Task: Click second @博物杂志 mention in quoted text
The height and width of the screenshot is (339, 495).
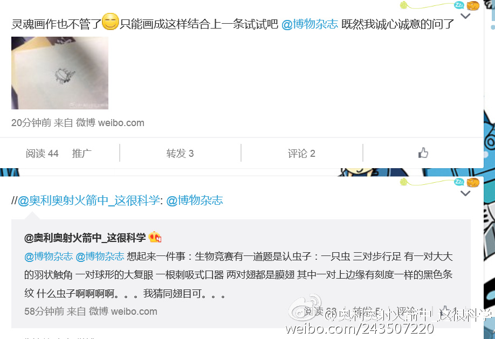Action: pyautogui.click(x=100, y=257)
